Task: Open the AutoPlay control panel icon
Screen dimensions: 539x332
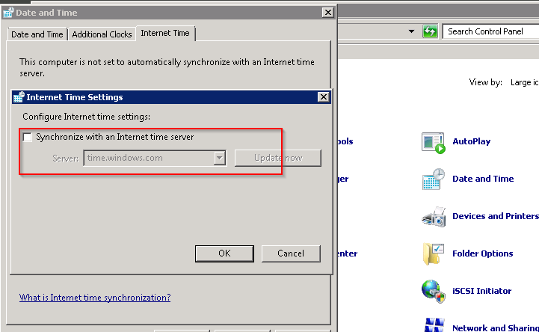Action: coord(433,142)
